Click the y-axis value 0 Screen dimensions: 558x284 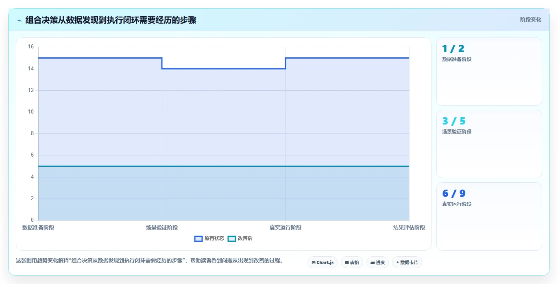pyautogui.click(x=33, y=220)
